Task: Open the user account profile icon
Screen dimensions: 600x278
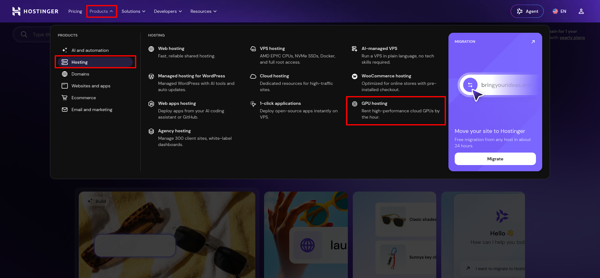Action: coord(581,11)
